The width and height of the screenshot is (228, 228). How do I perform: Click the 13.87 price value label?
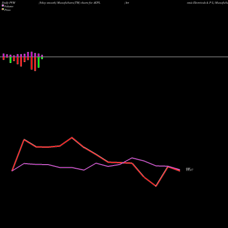(x=190, y=170)
